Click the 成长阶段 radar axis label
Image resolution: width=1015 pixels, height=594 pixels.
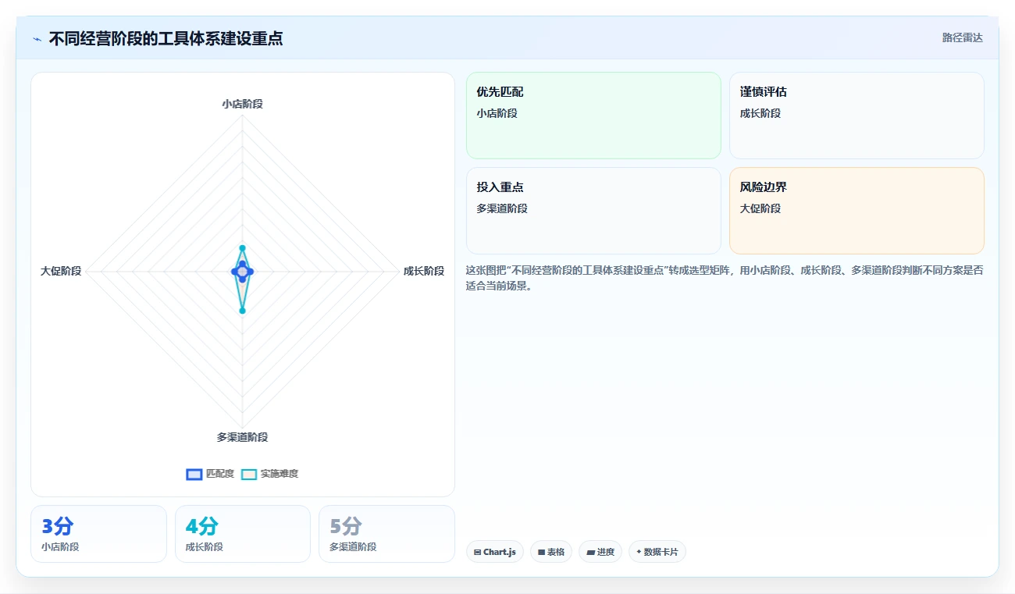pos(424,271)
